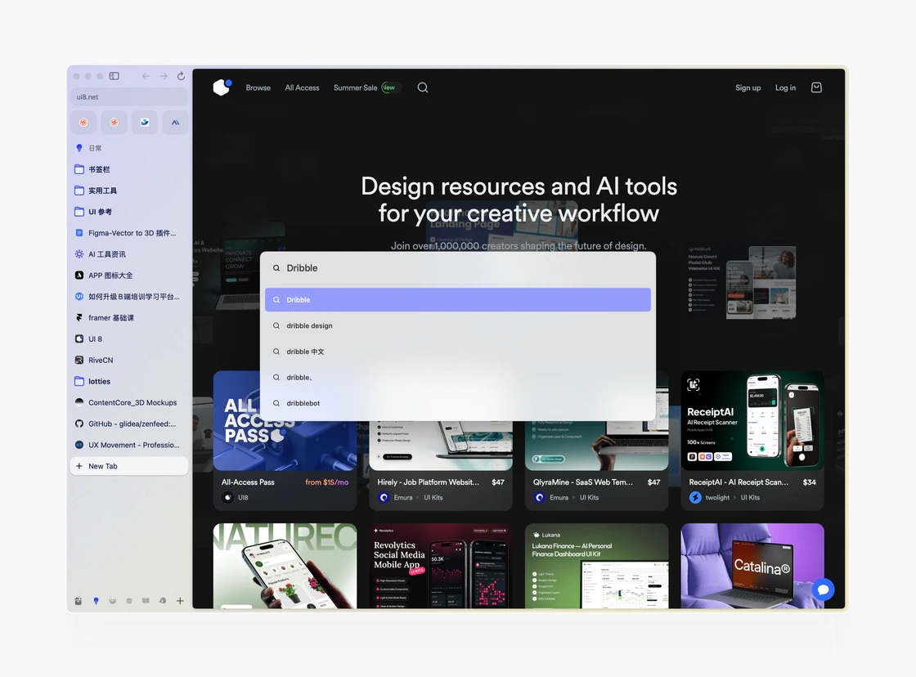
Task: Click UI Kits category under QlyraMine
Action: [x=589, y=498]
